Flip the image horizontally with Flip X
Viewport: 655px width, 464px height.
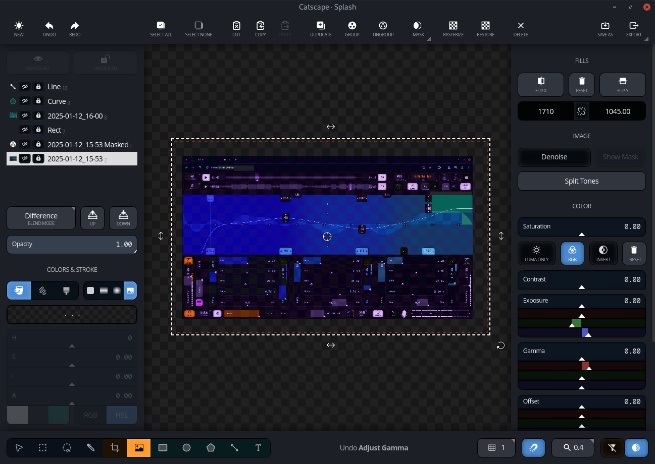(541, 85)
